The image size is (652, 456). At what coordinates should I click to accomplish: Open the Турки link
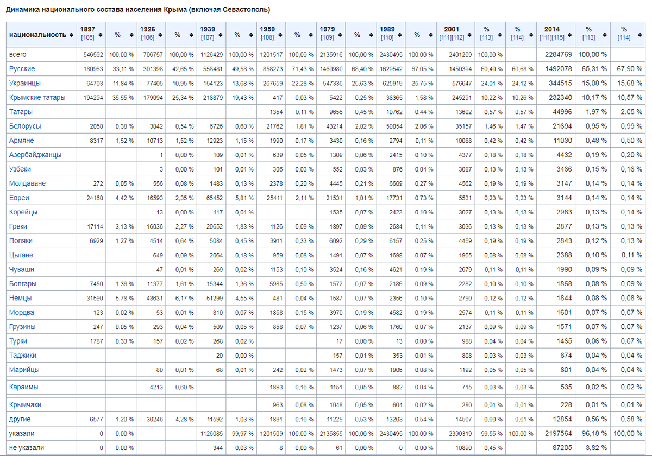[x=18, y=341]
